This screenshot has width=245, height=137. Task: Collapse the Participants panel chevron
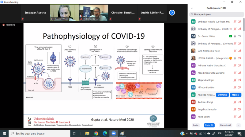pyautogui.click(x=192, y=8)
